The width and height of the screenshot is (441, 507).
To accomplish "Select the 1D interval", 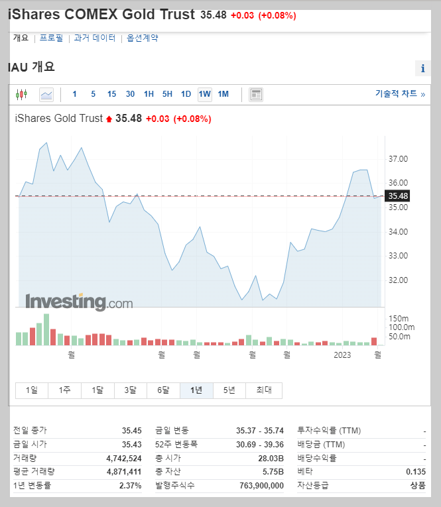I will coord(186,94).
